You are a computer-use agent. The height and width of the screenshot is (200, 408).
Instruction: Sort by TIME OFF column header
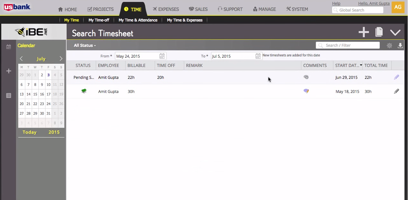[166, 65]
